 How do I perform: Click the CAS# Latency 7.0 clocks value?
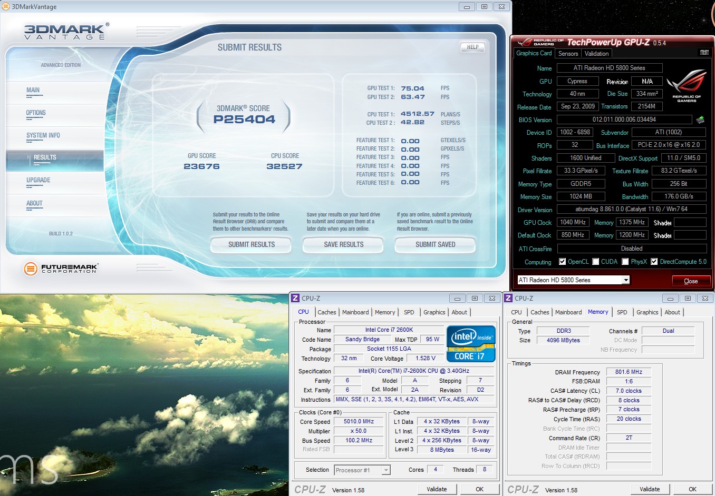point(629,391)
